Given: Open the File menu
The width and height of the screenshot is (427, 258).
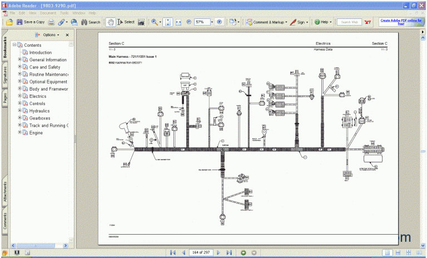Looking at the screenshot, I should coord(13,13).
